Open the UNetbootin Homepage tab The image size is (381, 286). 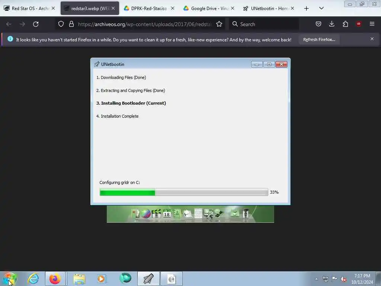pos(269,8)
